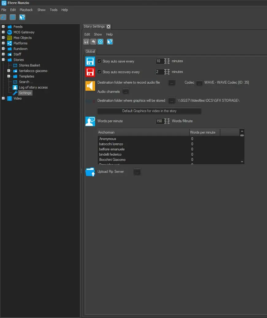Uncheck Story auto recovery every checkbox
The image size is (267, 318).
point(99,72)
